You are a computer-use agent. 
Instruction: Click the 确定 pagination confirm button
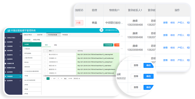pyautogui.click(x=65, y=79)
